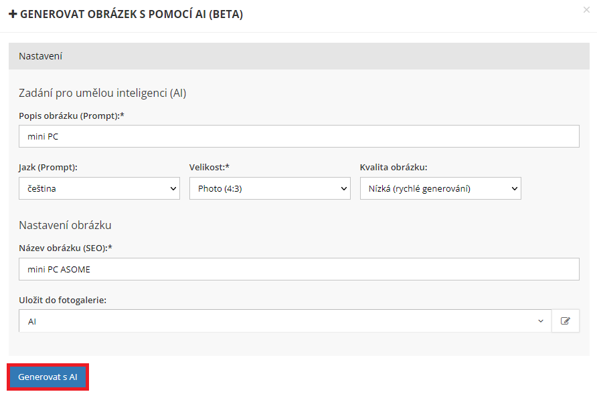
Task: Click the Název obrázku (SEO) text field
Action: (x=298, y=269)
